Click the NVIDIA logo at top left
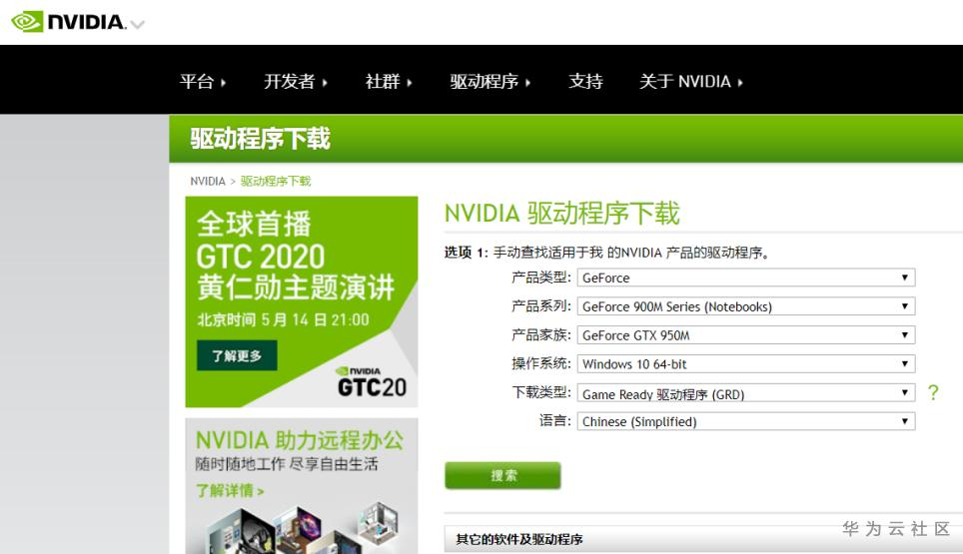Screen dimensions: 963x554 [x=69, y=22]
